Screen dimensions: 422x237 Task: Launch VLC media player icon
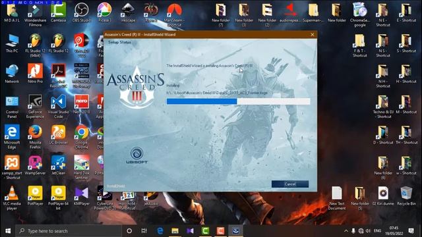pyautogui.click(x=12, y=198)
